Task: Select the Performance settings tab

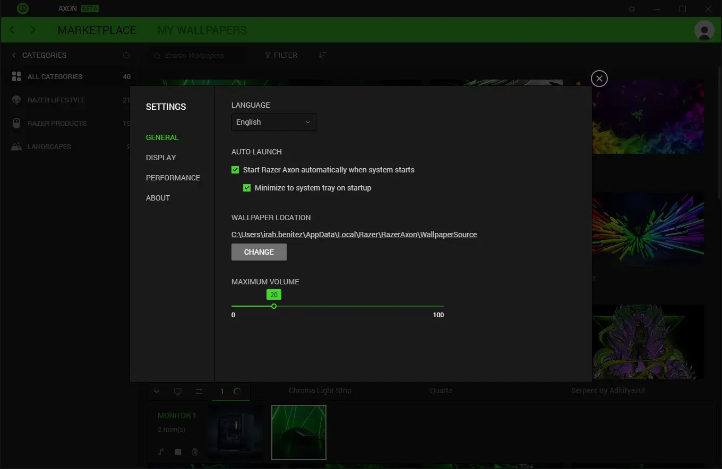Action: (173, 178)
